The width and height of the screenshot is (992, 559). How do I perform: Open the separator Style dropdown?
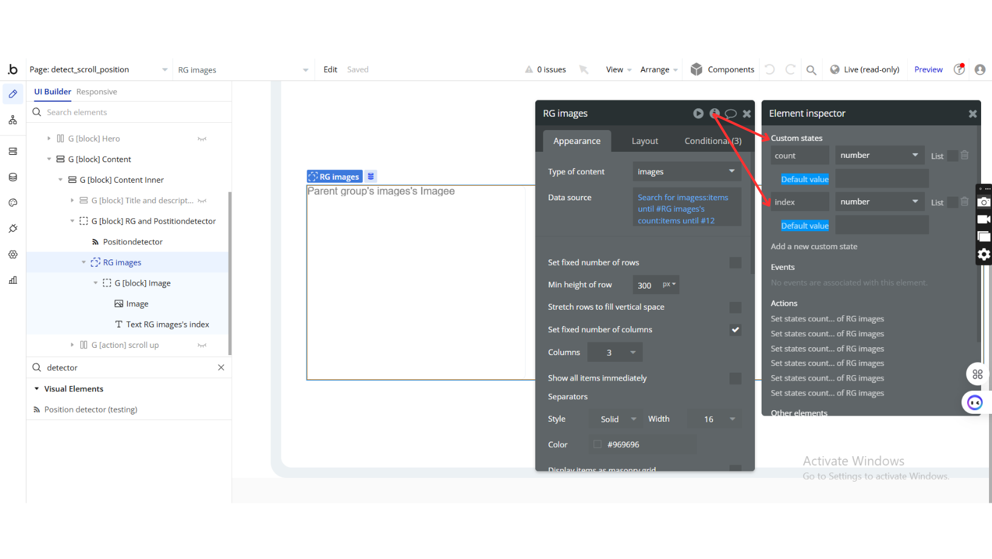coord(615,419)
